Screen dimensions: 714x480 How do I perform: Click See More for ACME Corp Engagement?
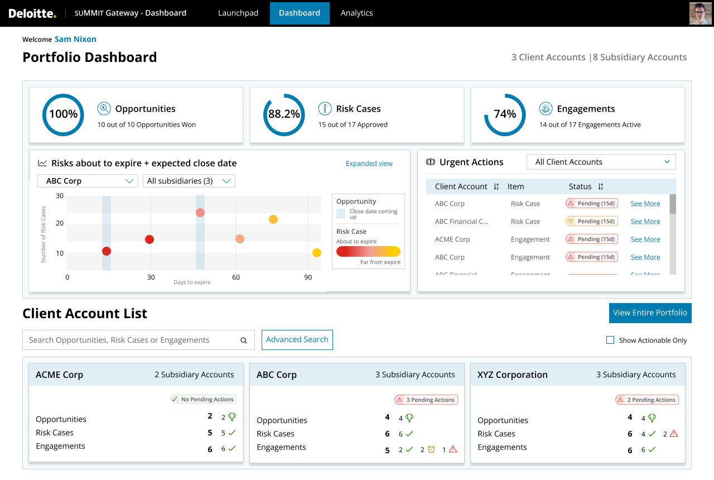645,239
